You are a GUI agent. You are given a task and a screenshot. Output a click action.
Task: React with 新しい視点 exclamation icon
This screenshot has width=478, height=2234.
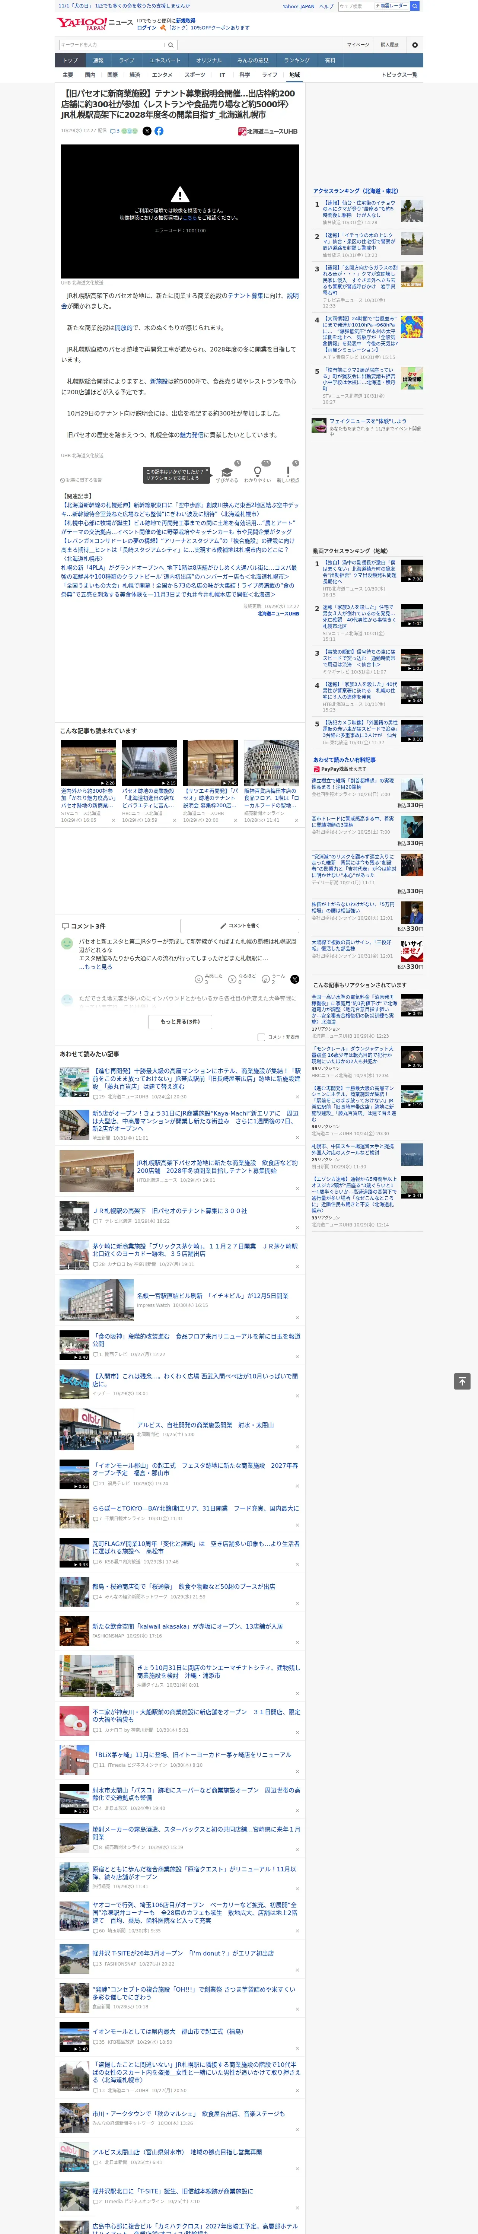pos(288,472)
